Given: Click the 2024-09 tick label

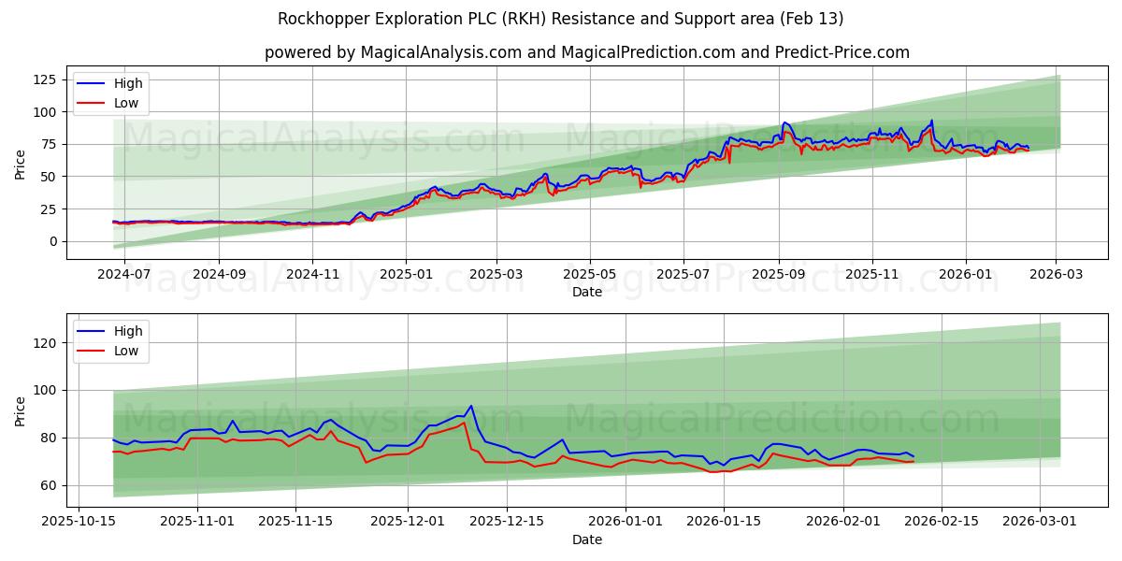Looking at the screenshot, I should point(219,275).
